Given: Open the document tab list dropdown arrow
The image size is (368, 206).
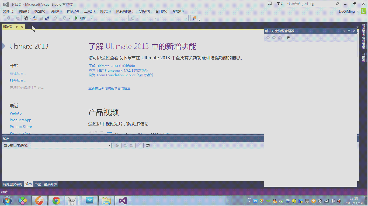Looking at the screenshot, I should pyautogui.click(x=357, y=27).
